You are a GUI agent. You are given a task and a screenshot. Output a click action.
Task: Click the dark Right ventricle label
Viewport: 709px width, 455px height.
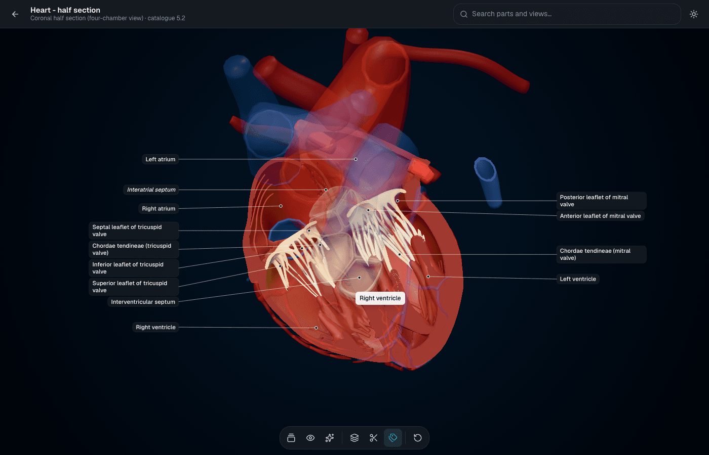pyautogui.click(x=155, y=327)
